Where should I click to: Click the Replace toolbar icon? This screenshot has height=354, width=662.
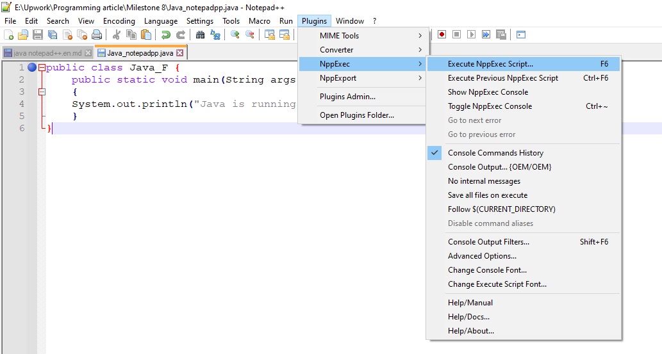pos(215,35)
